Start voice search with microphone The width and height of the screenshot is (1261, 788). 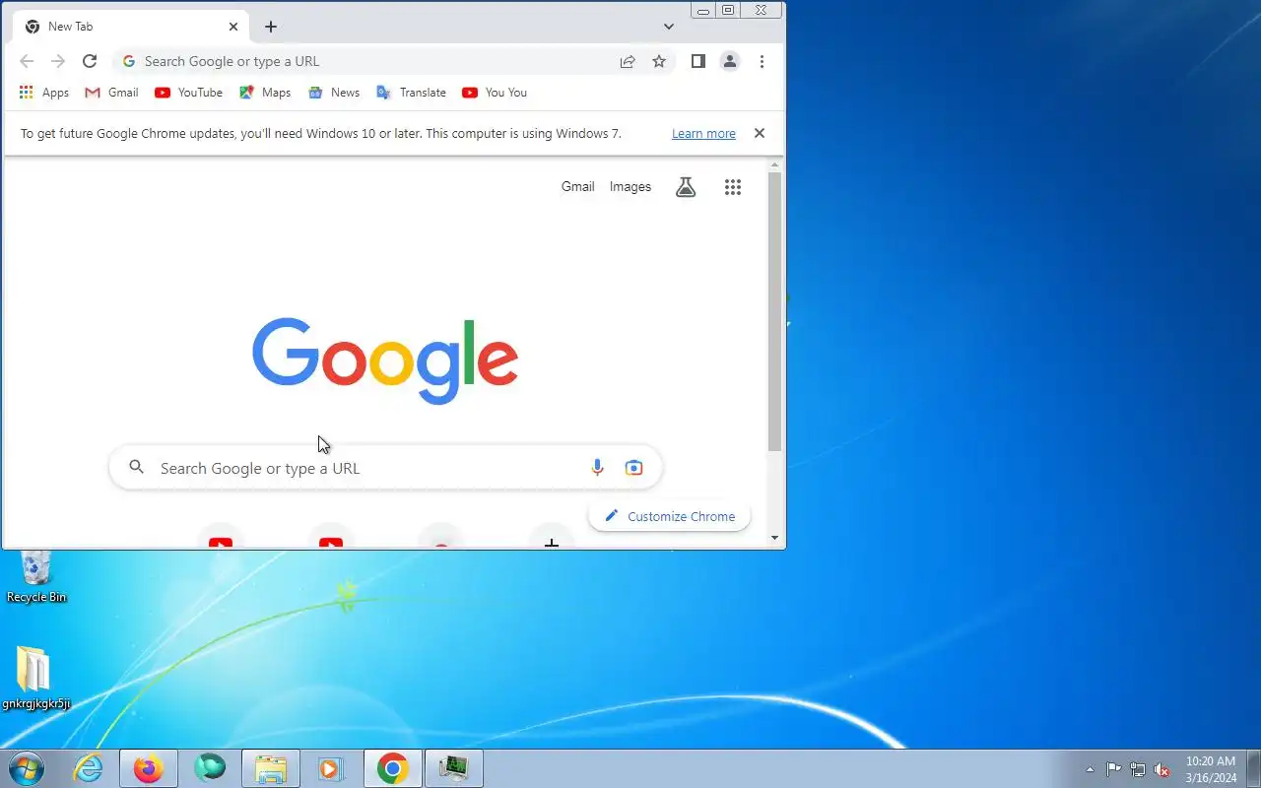[597, 468]
